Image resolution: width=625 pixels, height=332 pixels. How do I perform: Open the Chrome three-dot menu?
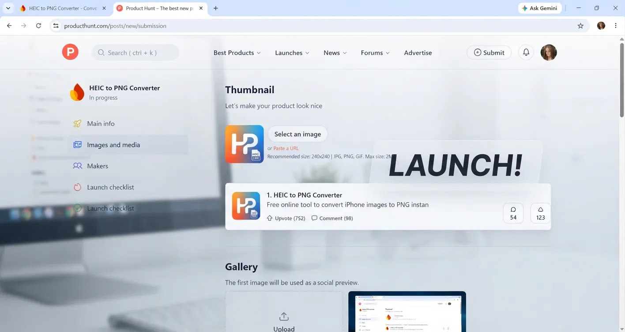point(616,26)
